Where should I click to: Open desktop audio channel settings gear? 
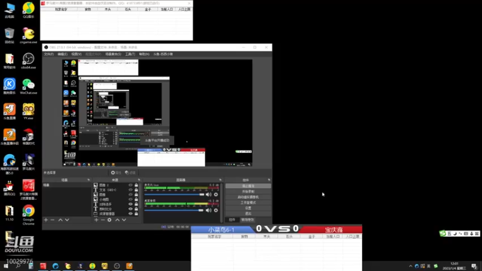tap(216, 210)
